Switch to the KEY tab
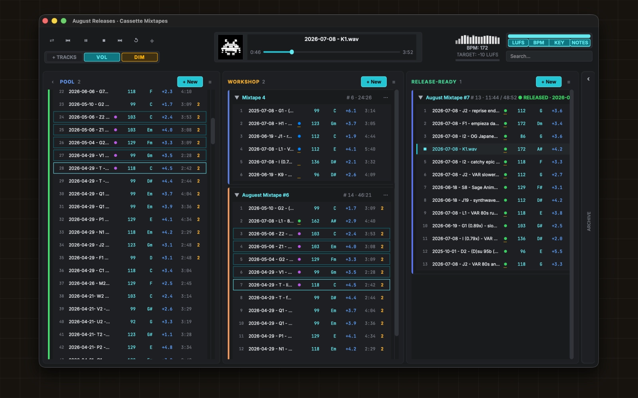Screen dimensions: 638x398 pyautogui.click(x=559, y=43)
